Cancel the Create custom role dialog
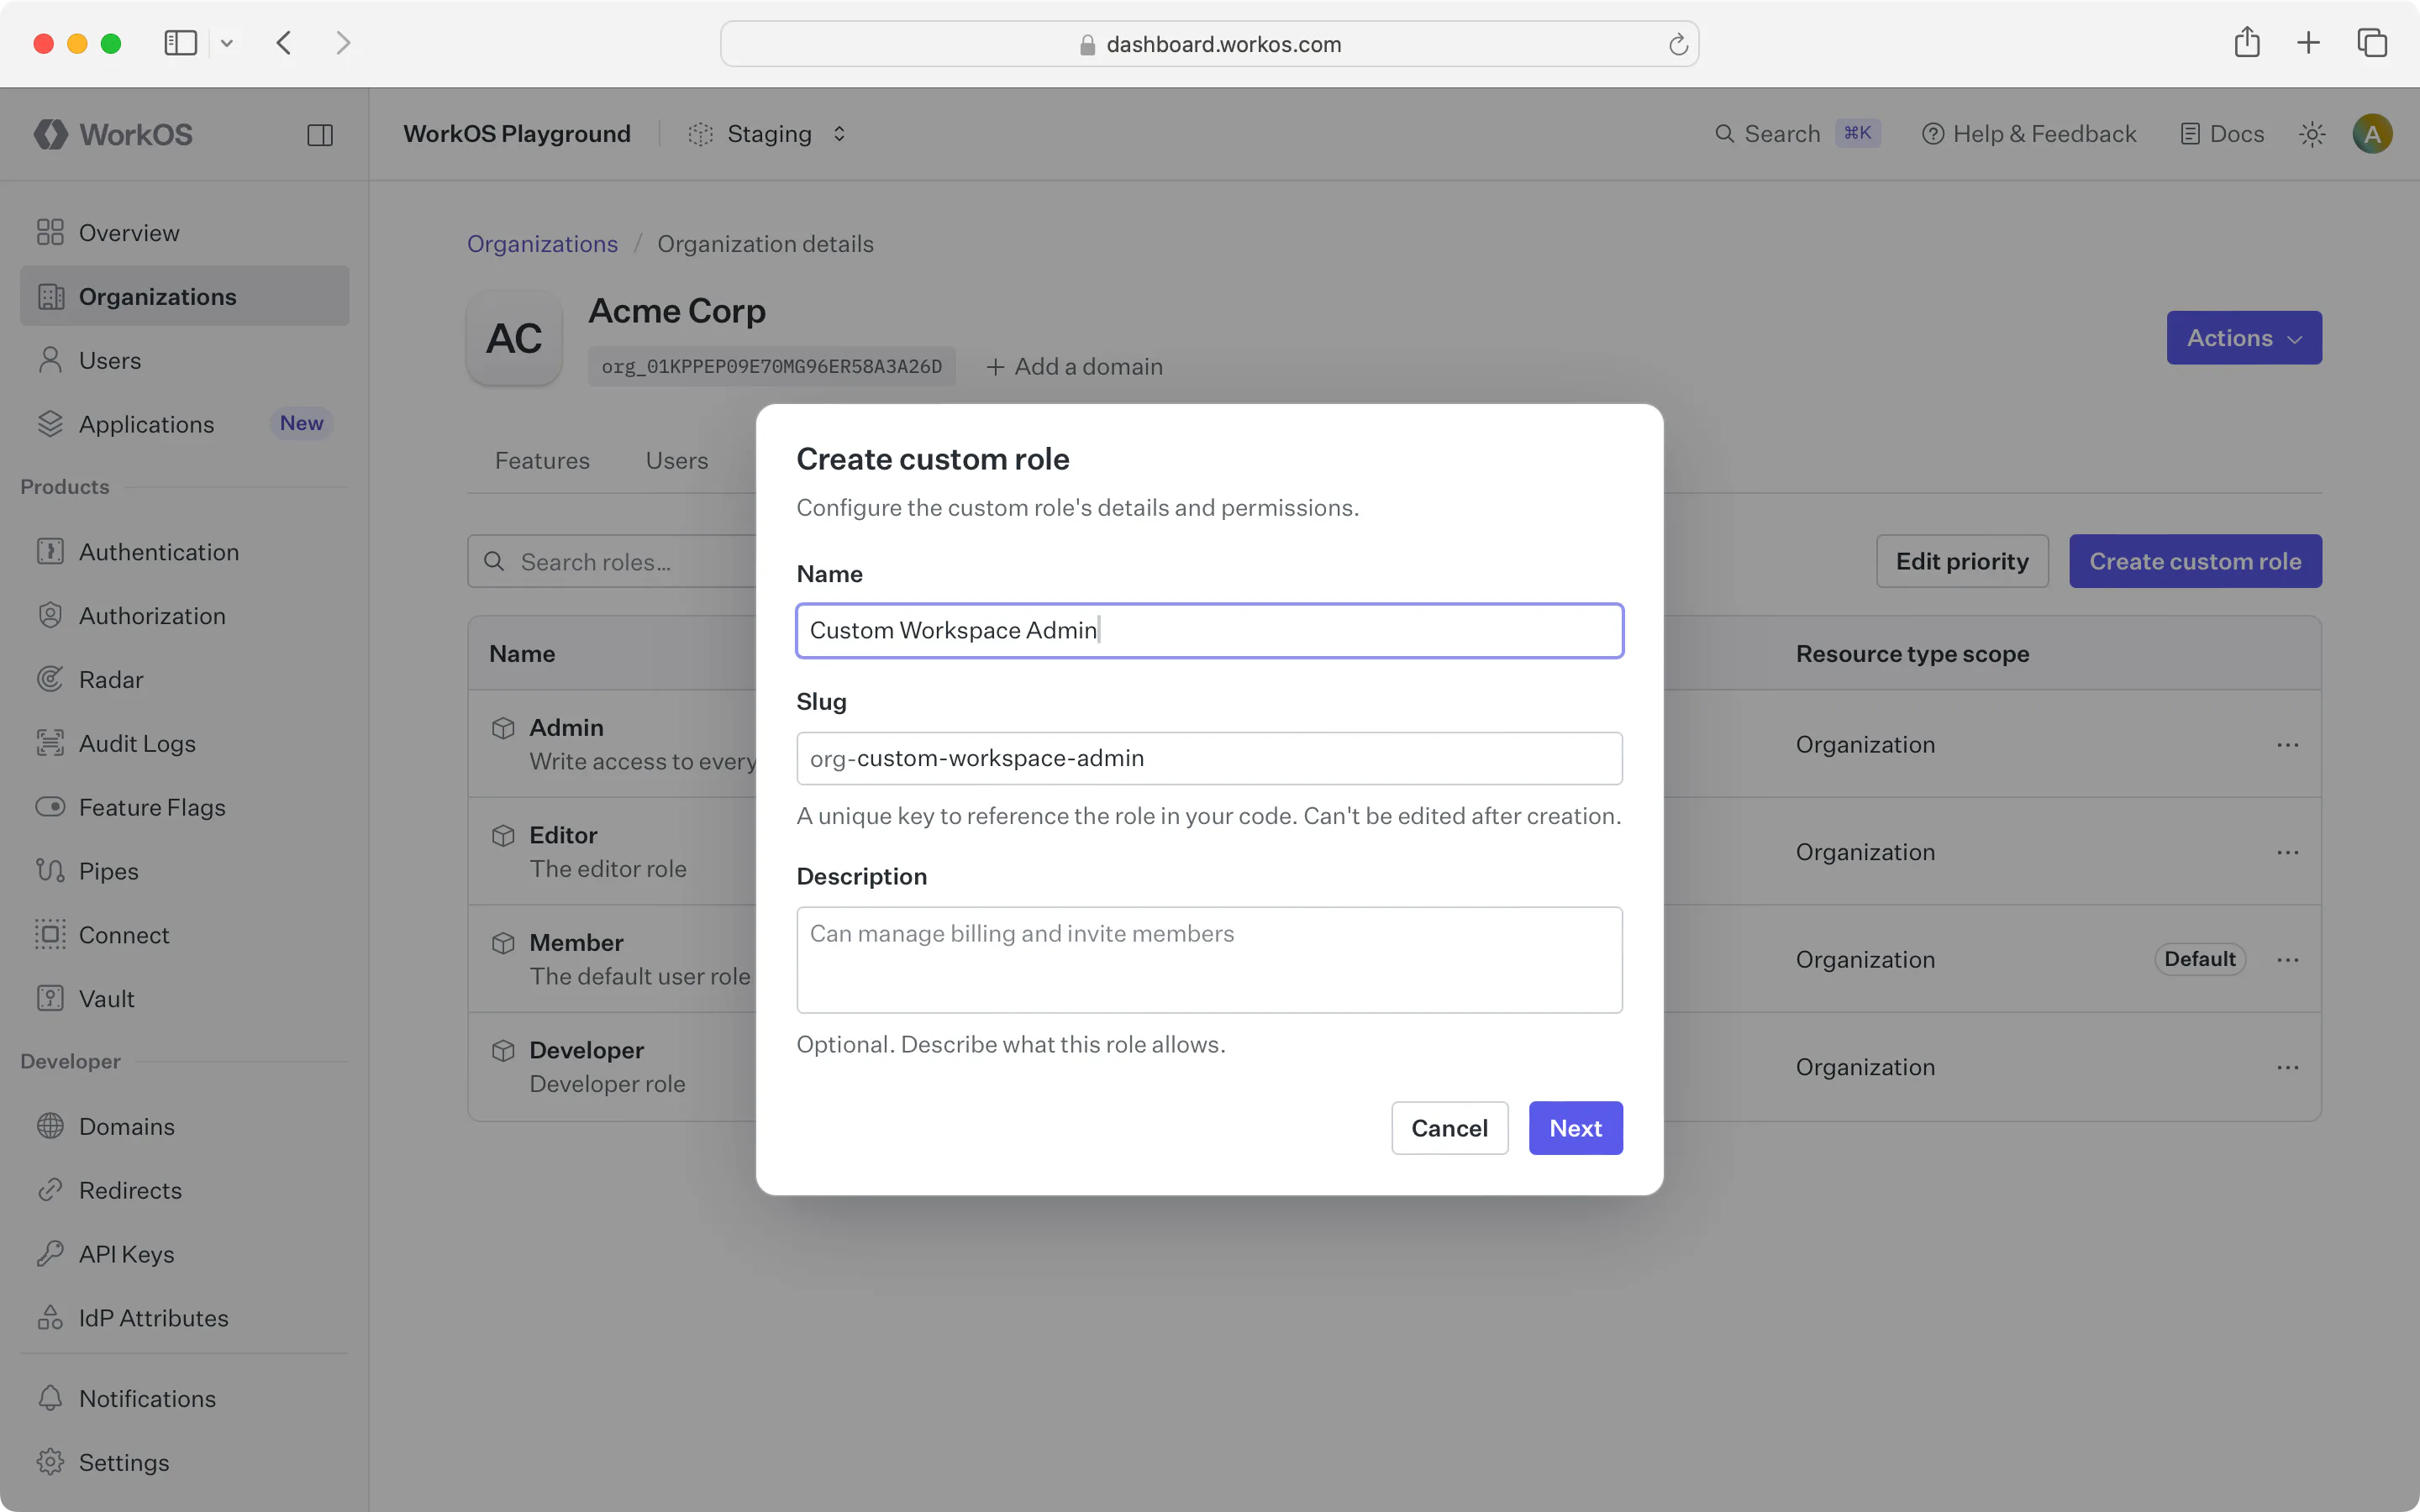 (1449, 1127)
